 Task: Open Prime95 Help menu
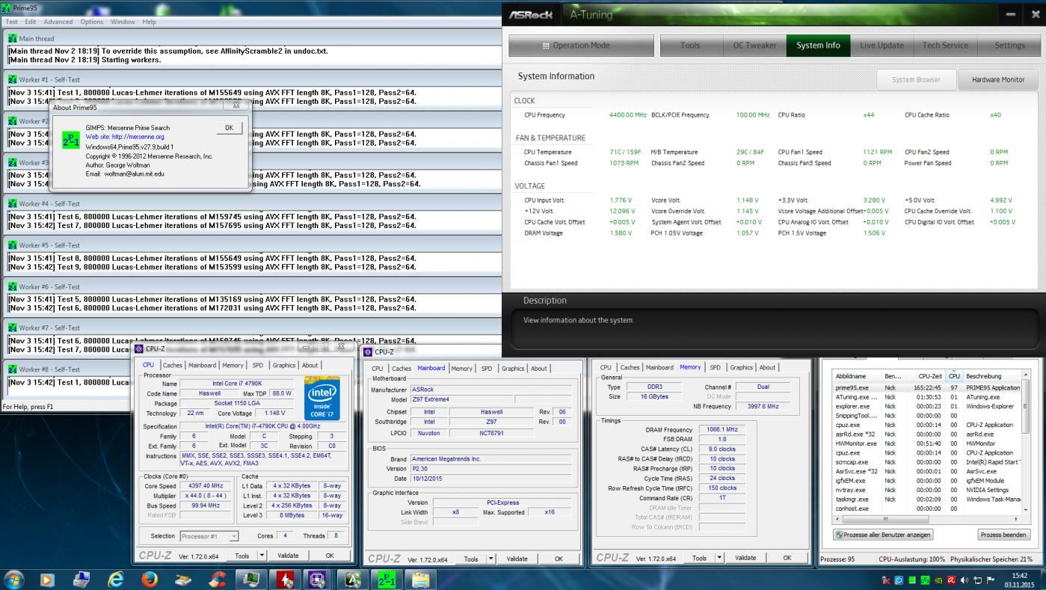(150, 22)
